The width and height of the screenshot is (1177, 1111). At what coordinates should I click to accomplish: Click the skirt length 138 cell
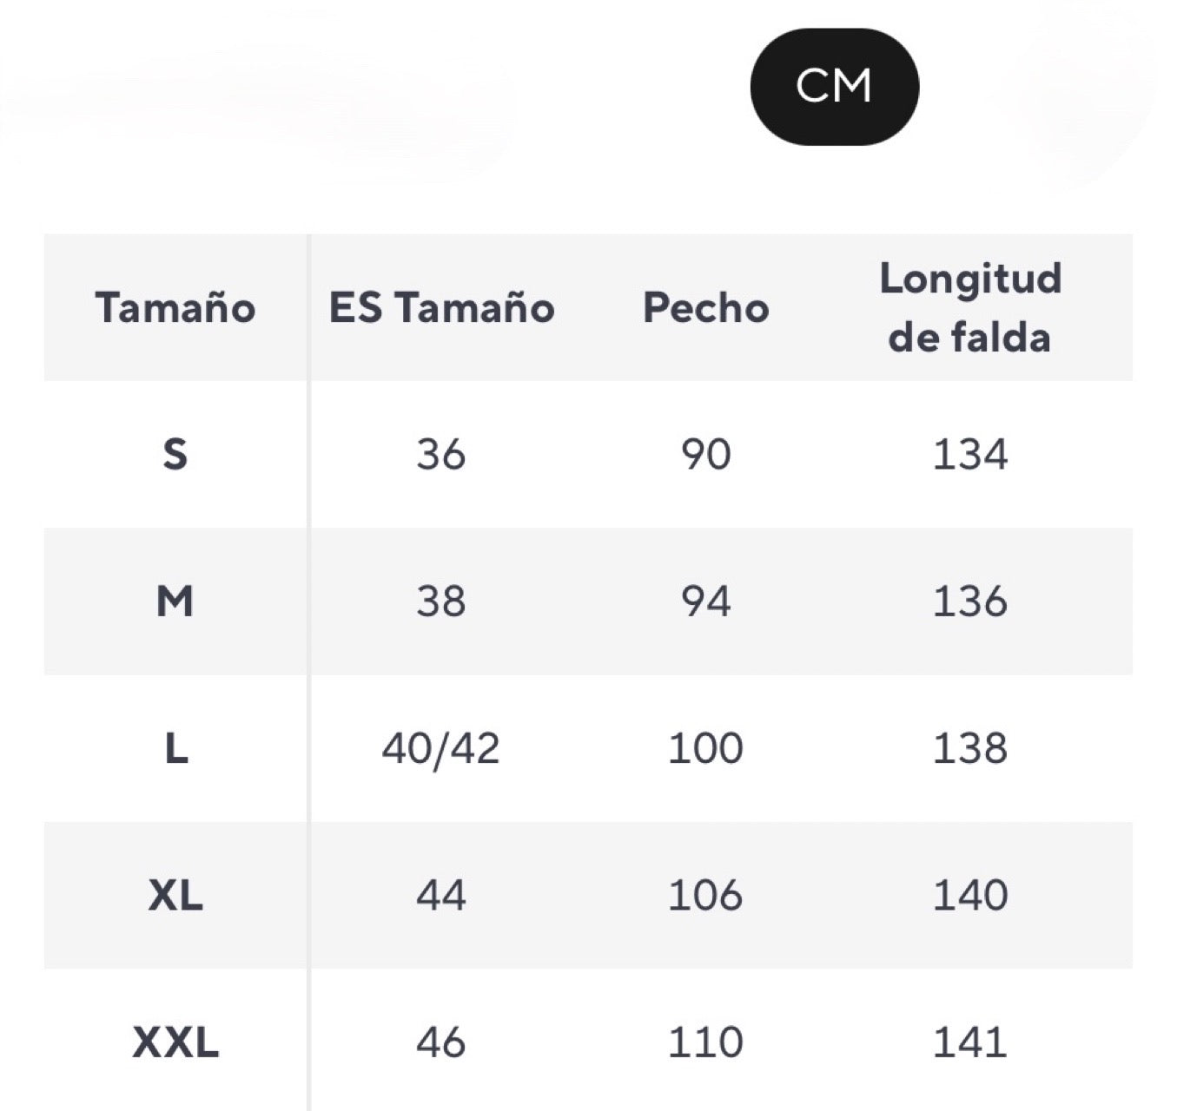click(970, 747)
